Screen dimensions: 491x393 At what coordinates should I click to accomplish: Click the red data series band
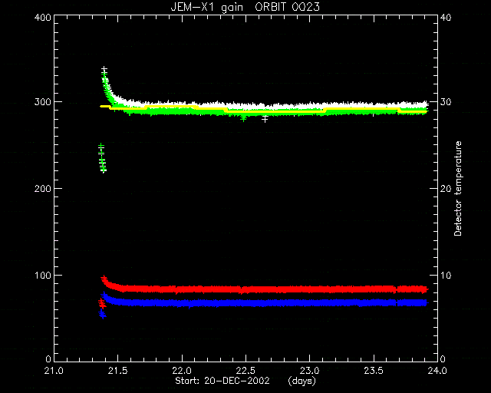(266, 289)
